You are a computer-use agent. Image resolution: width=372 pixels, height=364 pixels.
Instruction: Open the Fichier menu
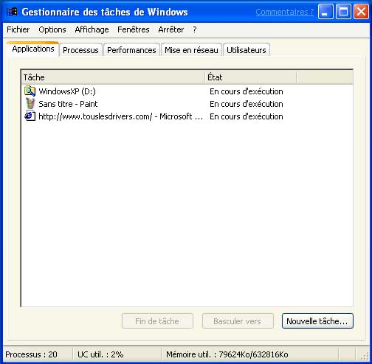coord(18,29)
